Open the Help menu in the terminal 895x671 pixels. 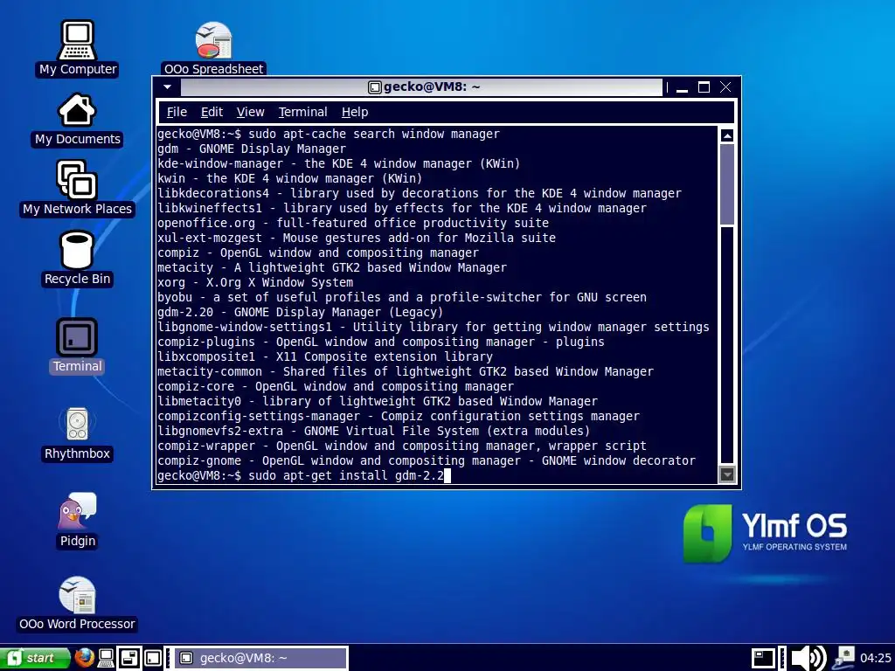pyautogui.click(x=355, y=112)
